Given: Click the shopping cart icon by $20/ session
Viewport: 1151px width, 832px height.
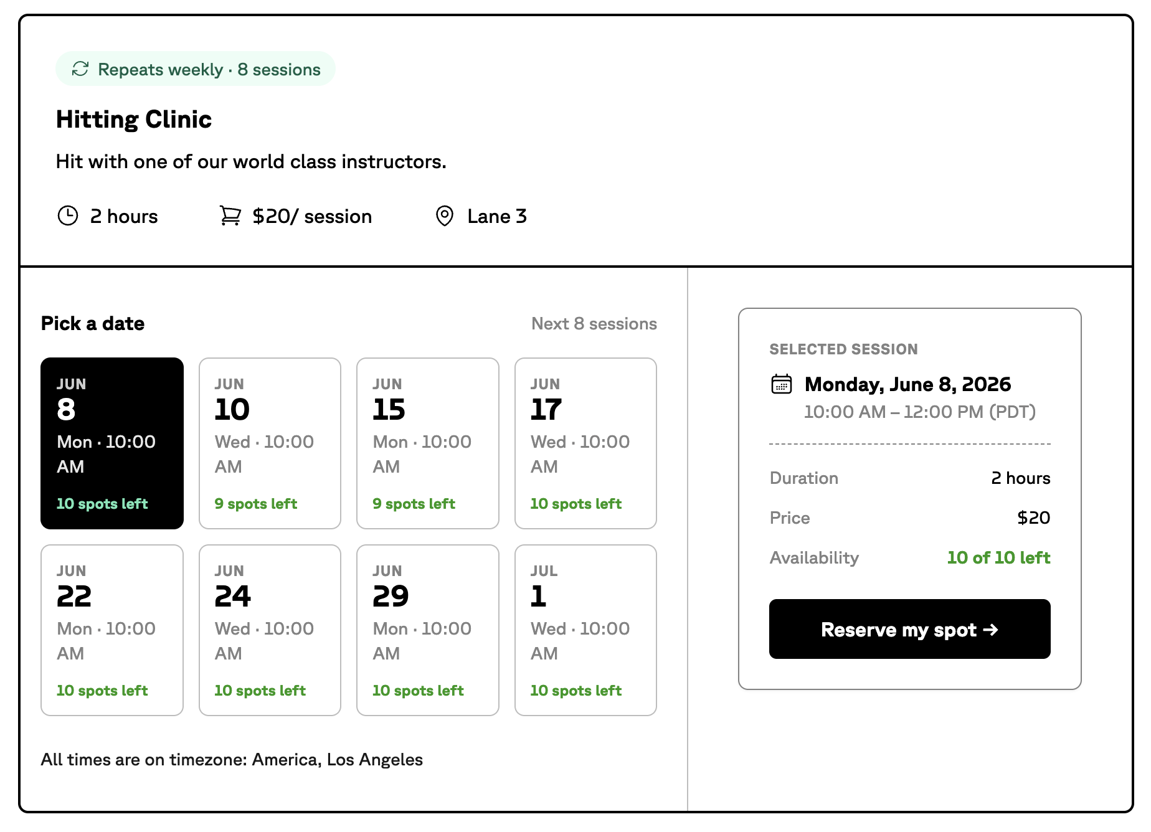Looking at the screenshot, I should tap(230, 216).
